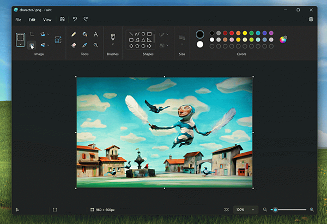Select the Magnifier tool
Viewport: 327px width, 224px height.
(x=95, y=45)
